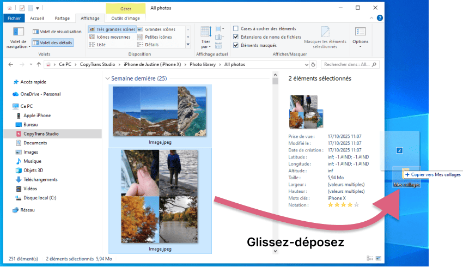463x267 pixels.
Task: Open the Volet de navigation menu
Action: (x=19, y=38)
